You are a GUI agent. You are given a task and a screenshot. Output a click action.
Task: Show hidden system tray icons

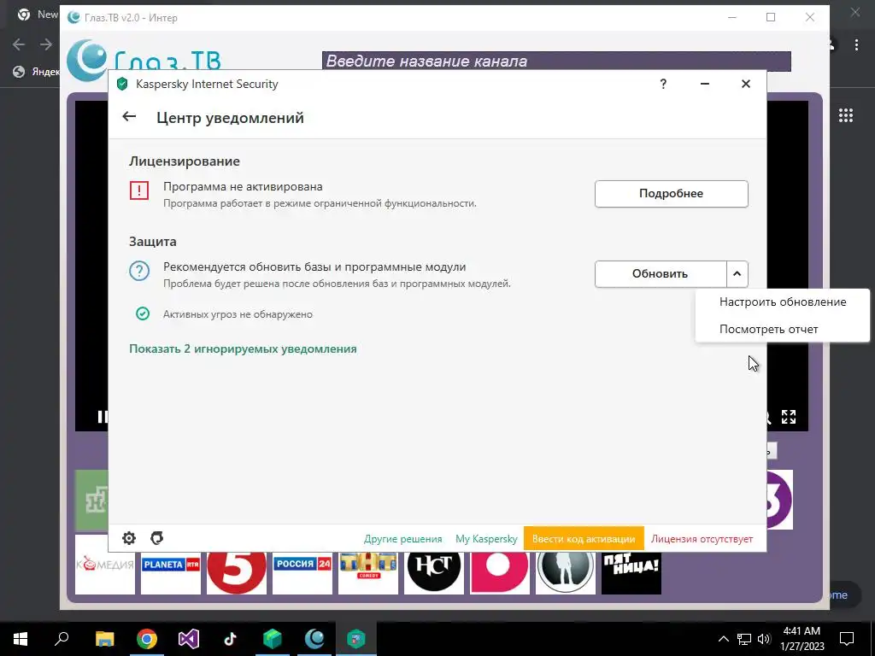click(x=723, y=639)
